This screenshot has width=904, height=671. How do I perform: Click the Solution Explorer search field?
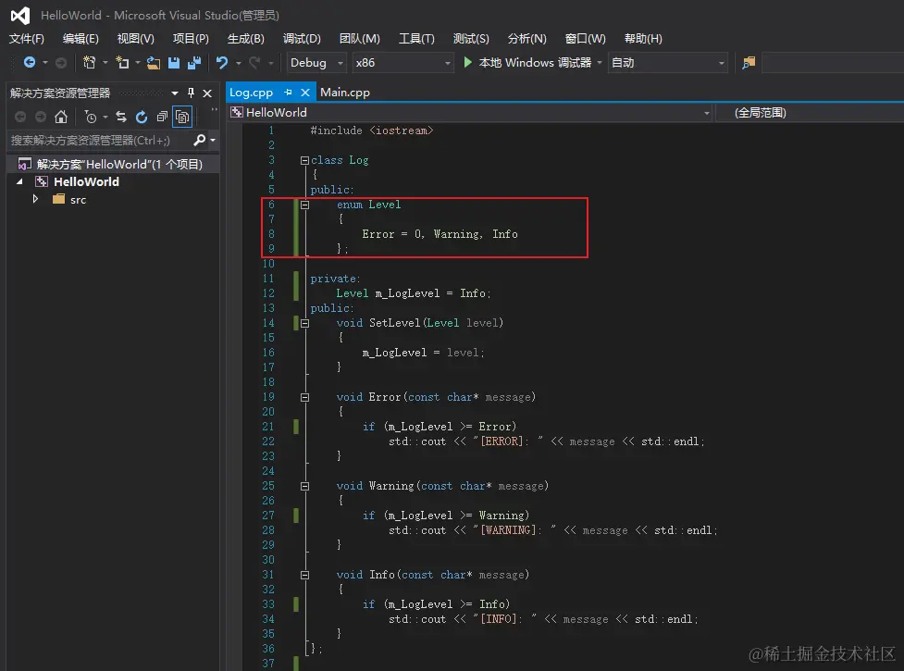100,140
